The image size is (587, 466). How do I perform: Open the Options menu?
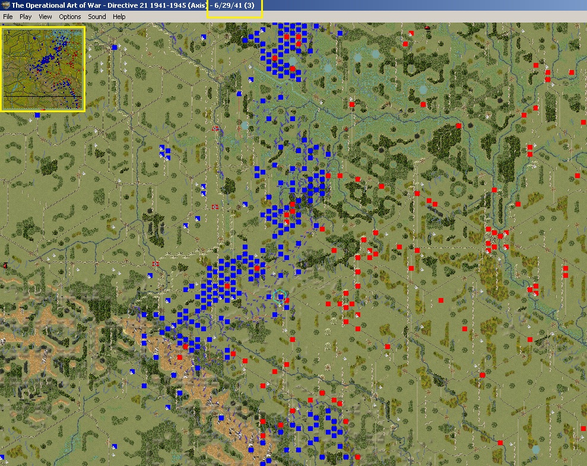[x=69, y=17]
